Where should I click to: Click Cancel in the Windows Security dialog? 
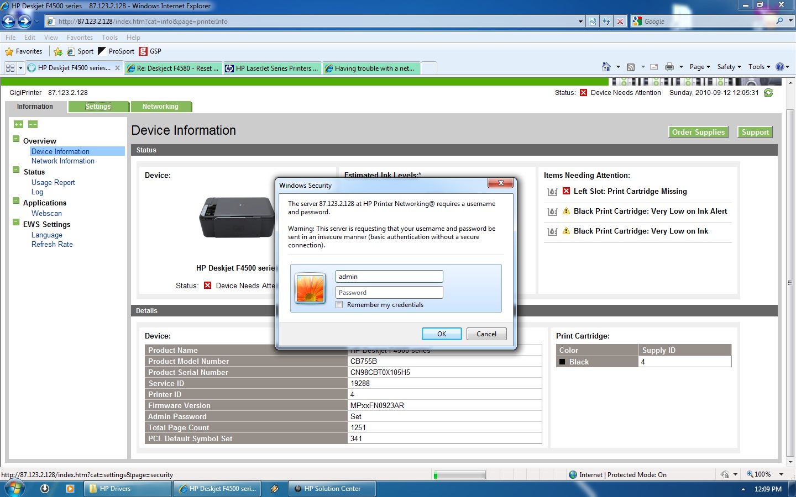[486, 334]
